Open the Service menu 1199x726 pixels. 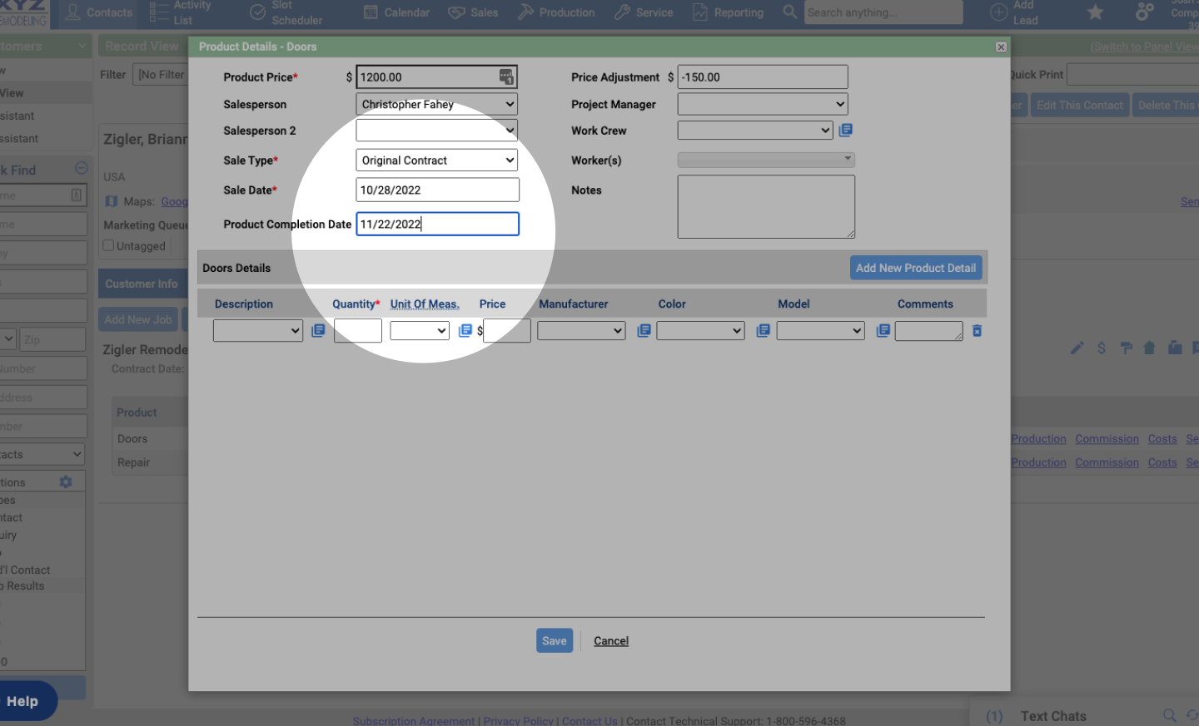[644, 12]
